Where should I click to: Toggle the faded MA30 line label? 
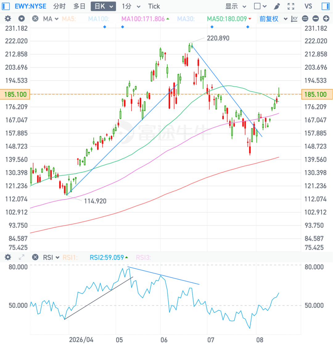[x=186, y=19]
